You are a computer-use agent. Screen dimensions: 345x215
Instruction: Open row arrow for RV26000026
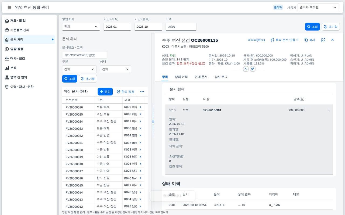coord(140,107)
